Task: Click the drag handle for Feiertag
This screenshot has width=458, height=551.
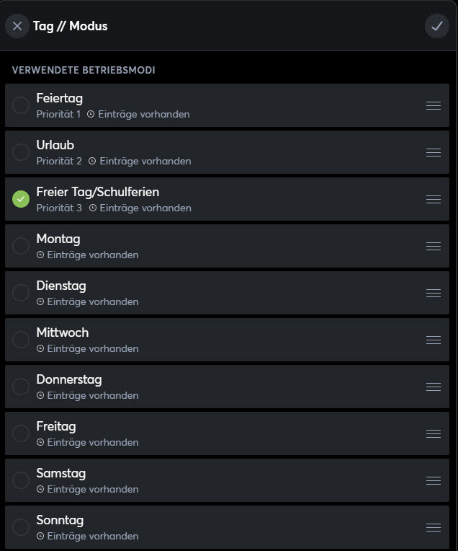Action: tap(434, 105)
